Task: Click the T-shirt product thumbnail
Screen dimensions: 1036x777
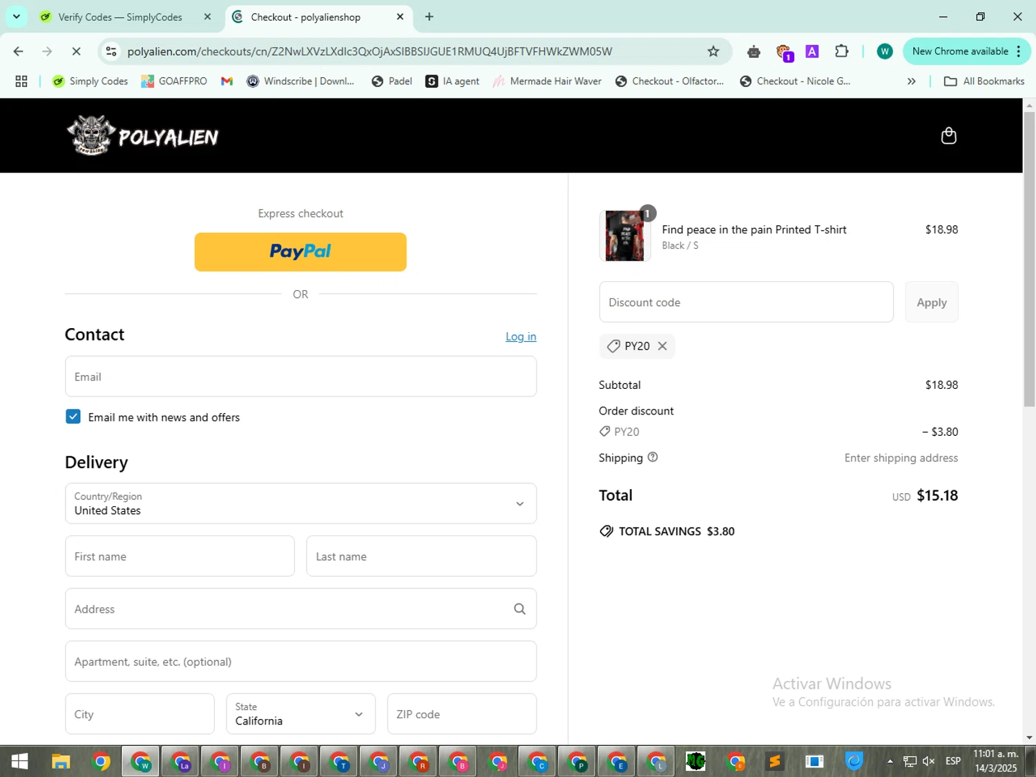Action: [x=624, y=236]
